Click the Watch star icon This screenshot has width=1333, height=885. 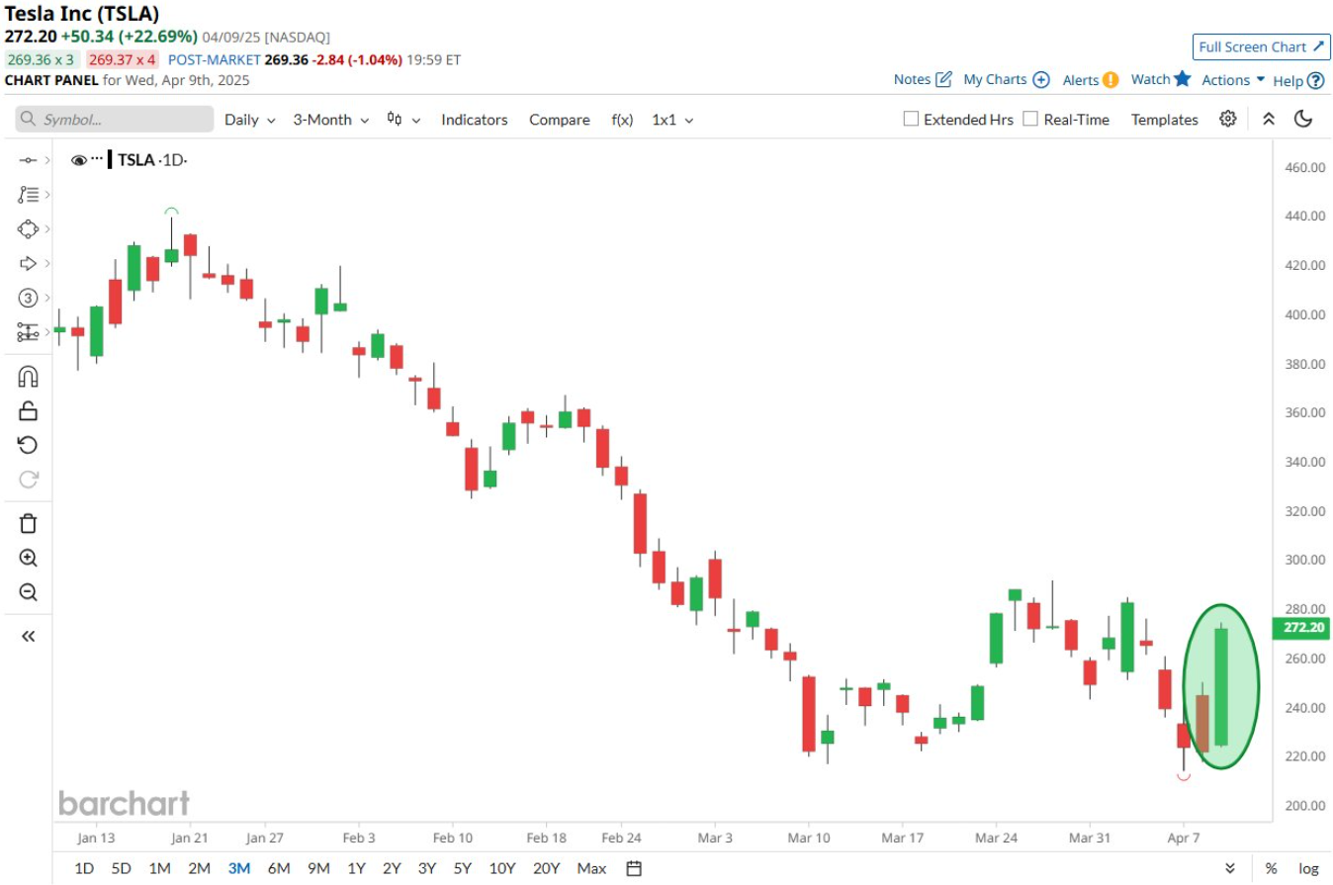[1183, 78]
